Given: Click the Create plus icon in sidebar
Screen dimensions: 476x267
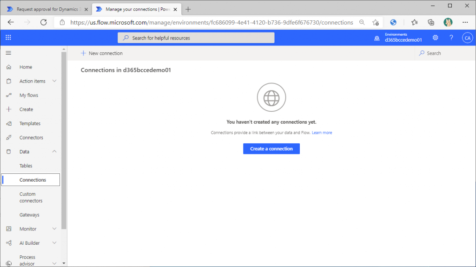Looking at the screenshot, I should click(9, 109).
